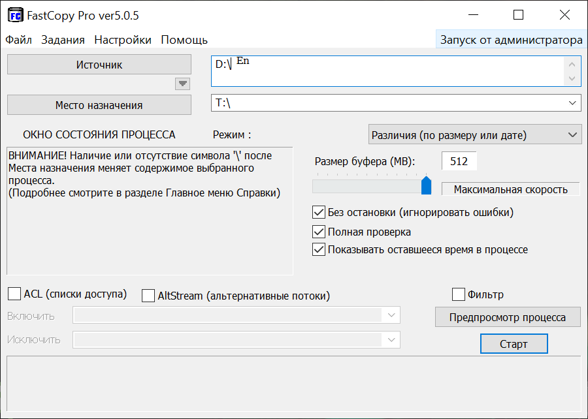Screen dimensions: 588x419
Task: Maximize the FastCopy window
Action: click(518, 15)
